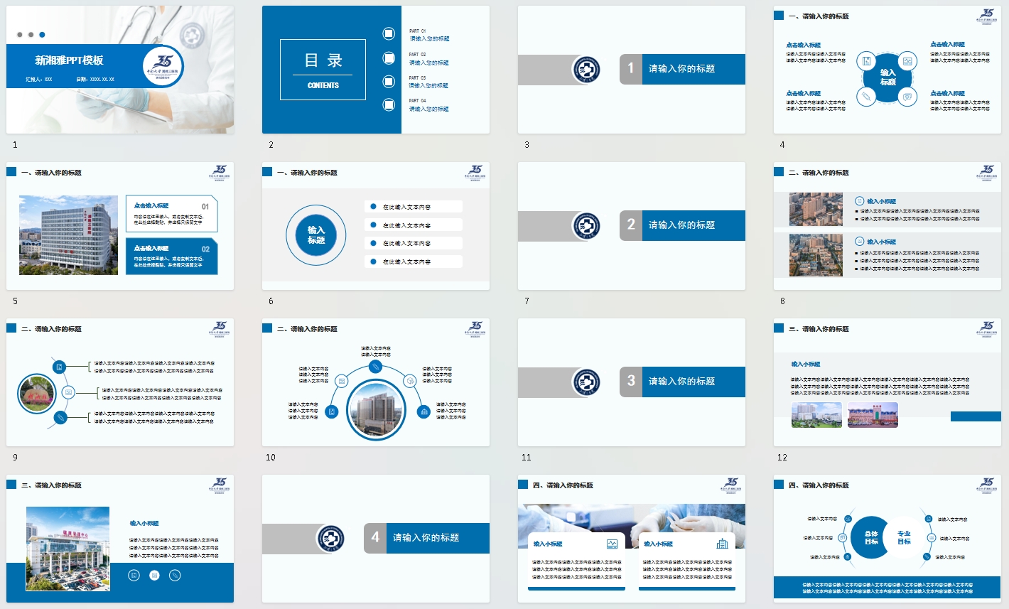Screen dimensions: 1009x609
Task: Click the first small photo on slide 12
Action: (x=816, y=415)
